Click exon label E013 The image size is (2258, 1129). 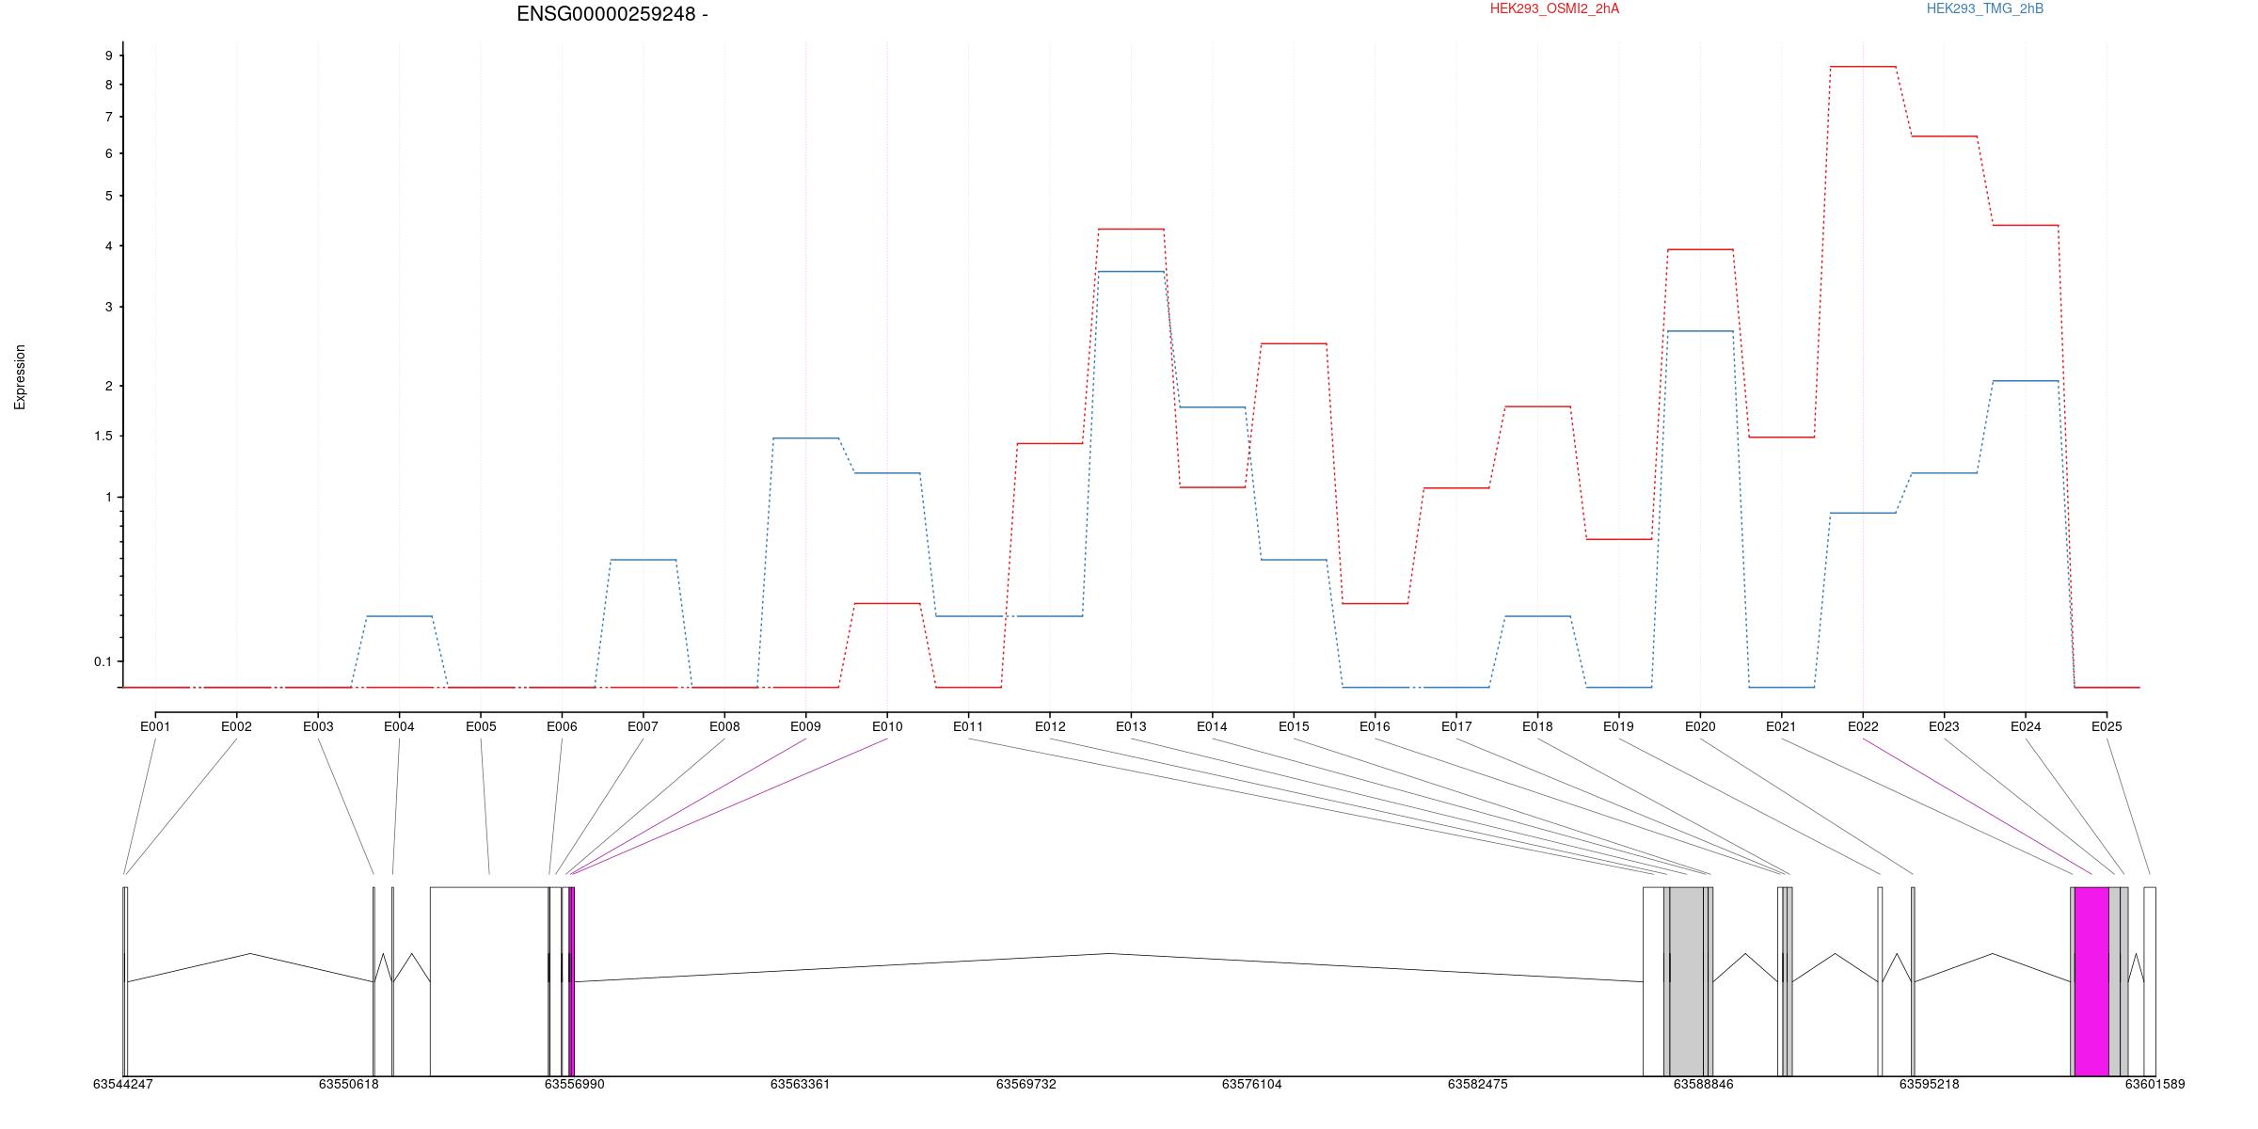(1131, 726)
